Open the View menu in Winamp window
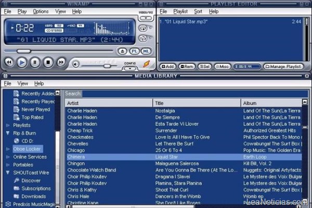The height and width of the screenshot is (208, 312). 60,11
